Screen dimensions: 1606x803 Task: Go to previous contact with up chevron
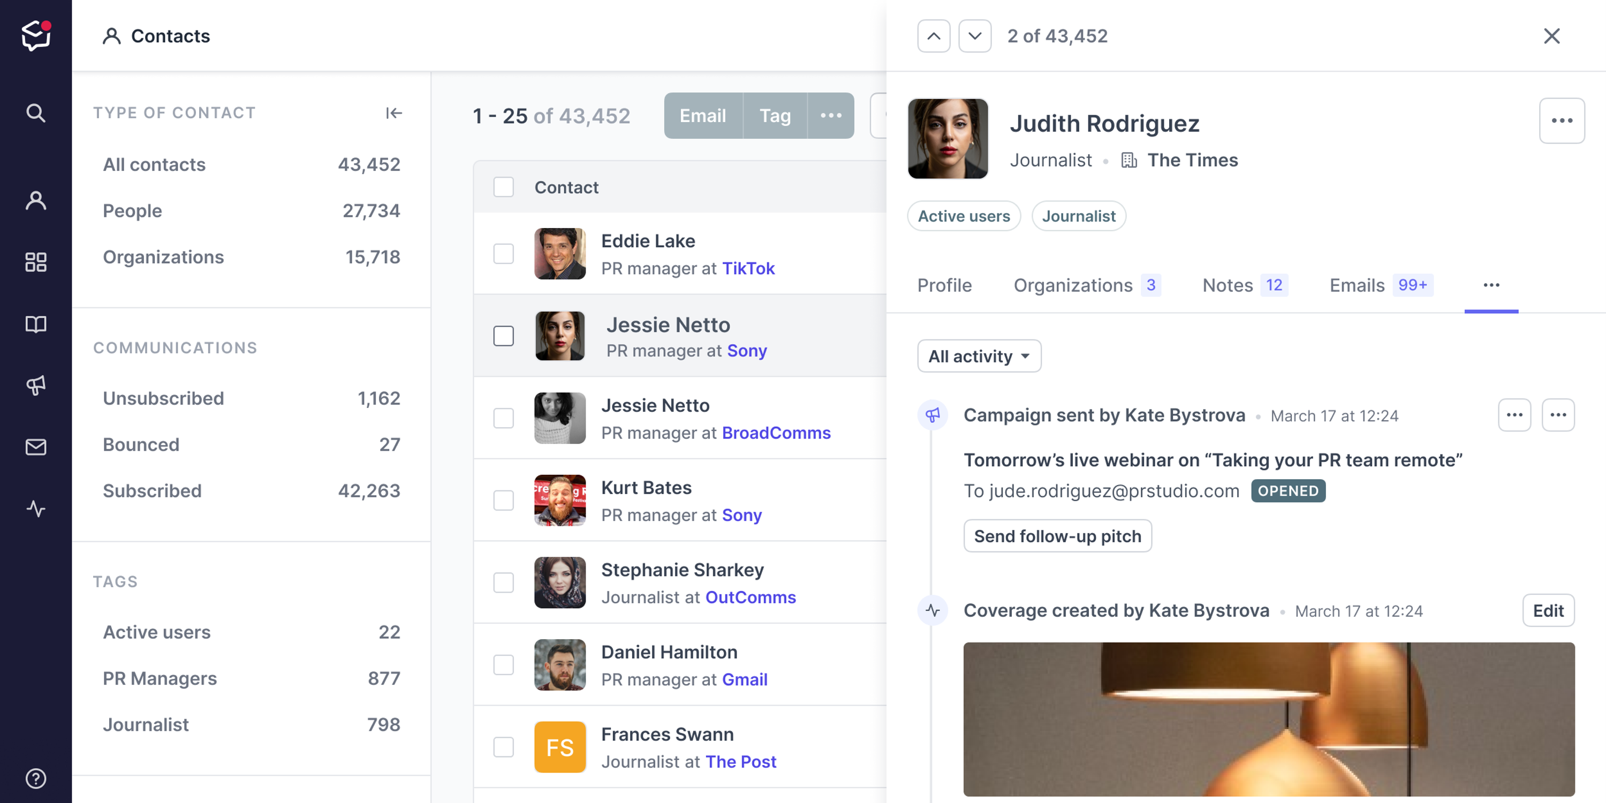[933, 36]
